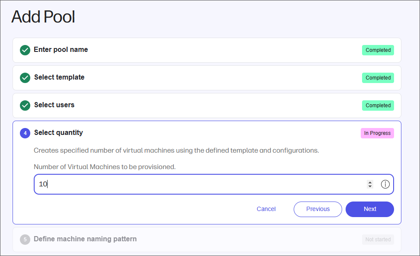Click the Not started status badge

pyautogui.click(x=378, y=240)
